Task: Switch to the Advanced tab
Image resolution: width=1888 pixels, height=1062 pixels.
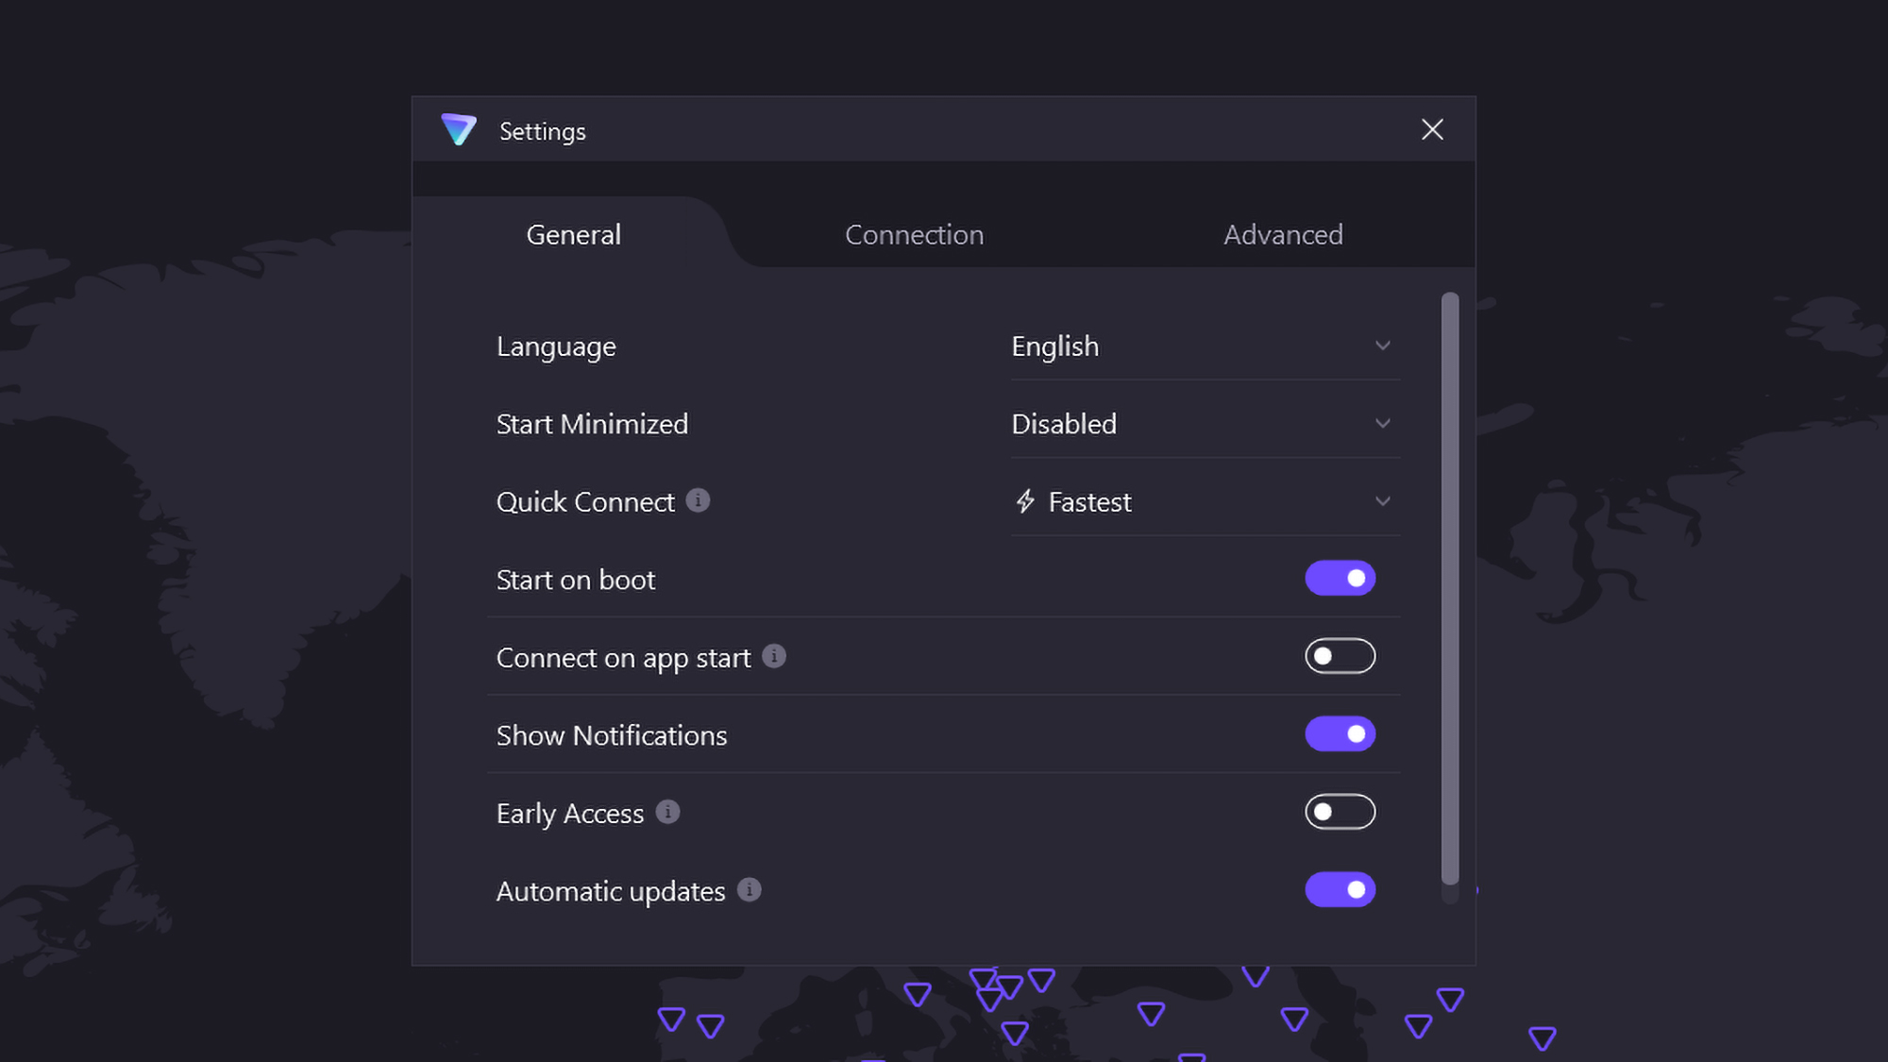Action: (1283, 235)
